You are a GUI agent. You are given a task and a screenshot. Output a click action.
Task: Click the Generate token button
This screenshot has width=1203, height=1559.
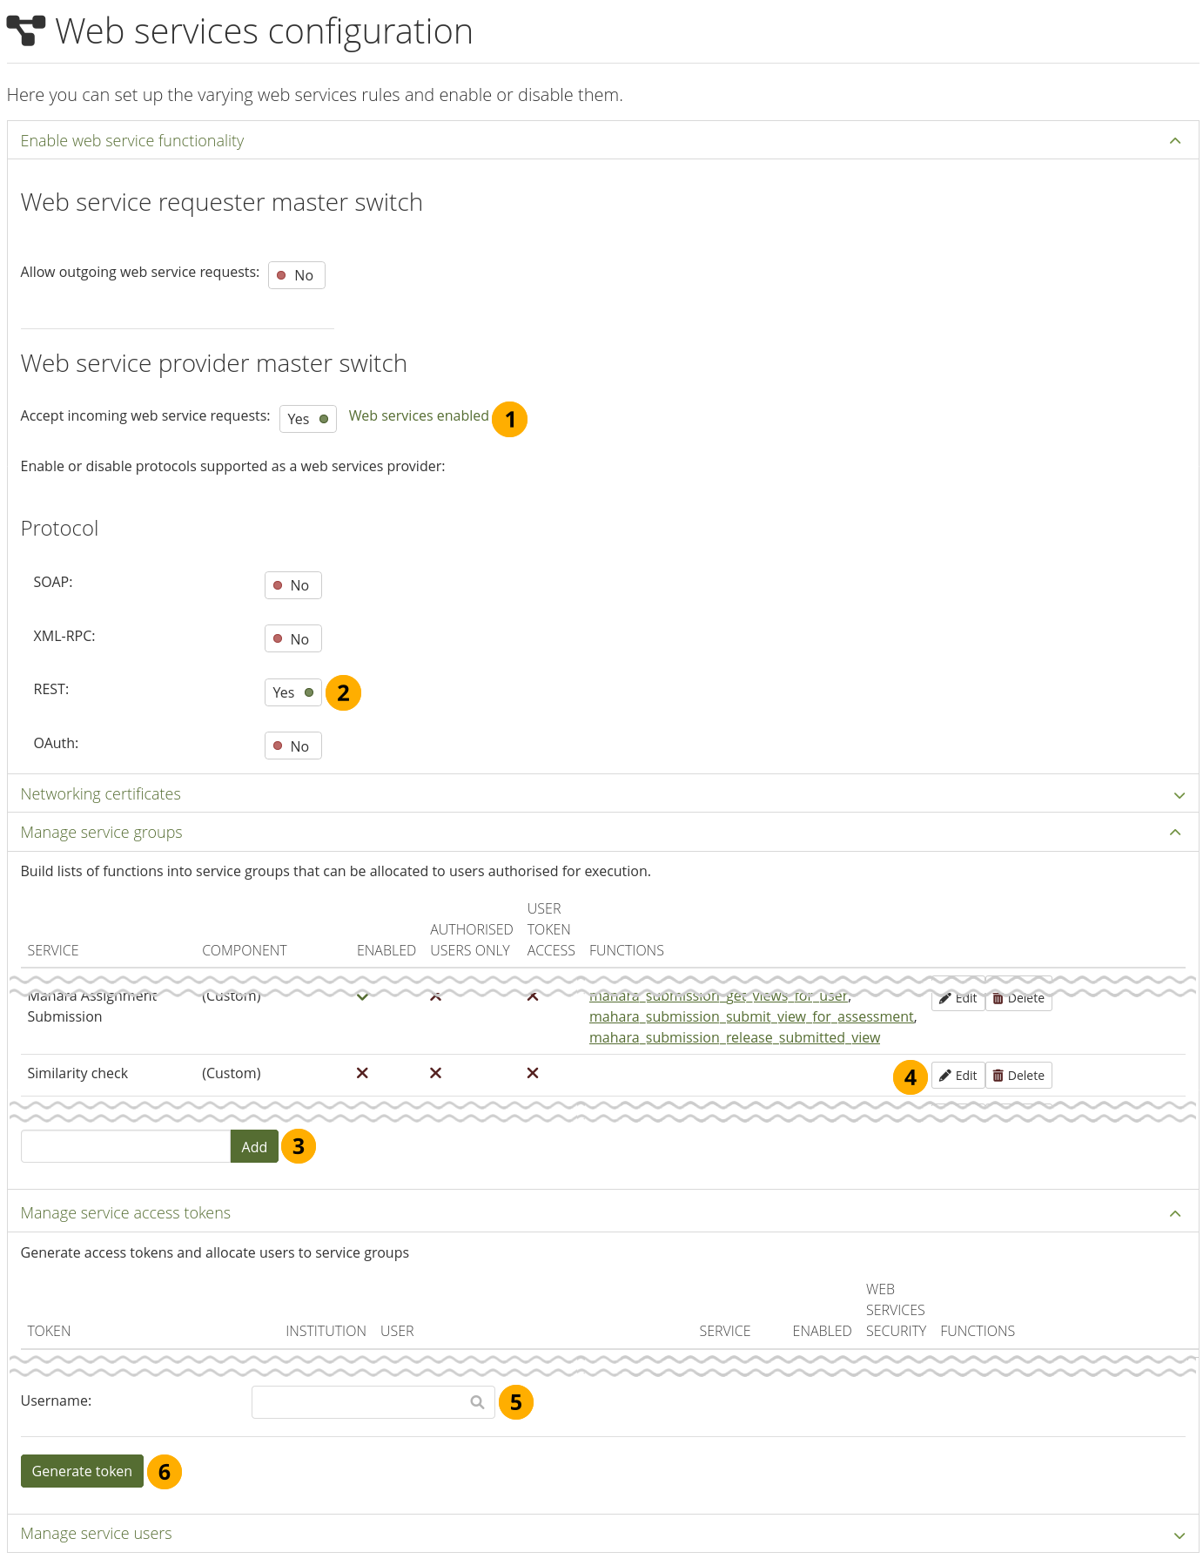82,1471
